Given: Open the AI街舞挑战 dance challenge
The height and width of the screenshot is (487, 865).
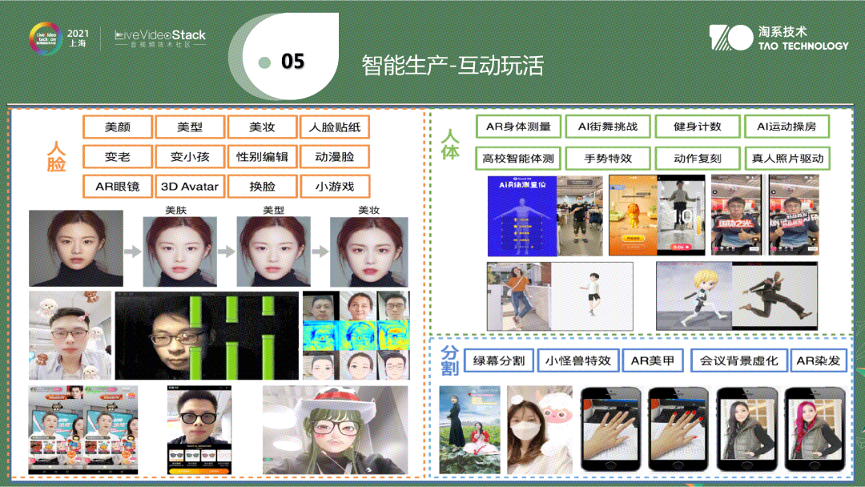Looking at the screenshot, I should 609,125.
